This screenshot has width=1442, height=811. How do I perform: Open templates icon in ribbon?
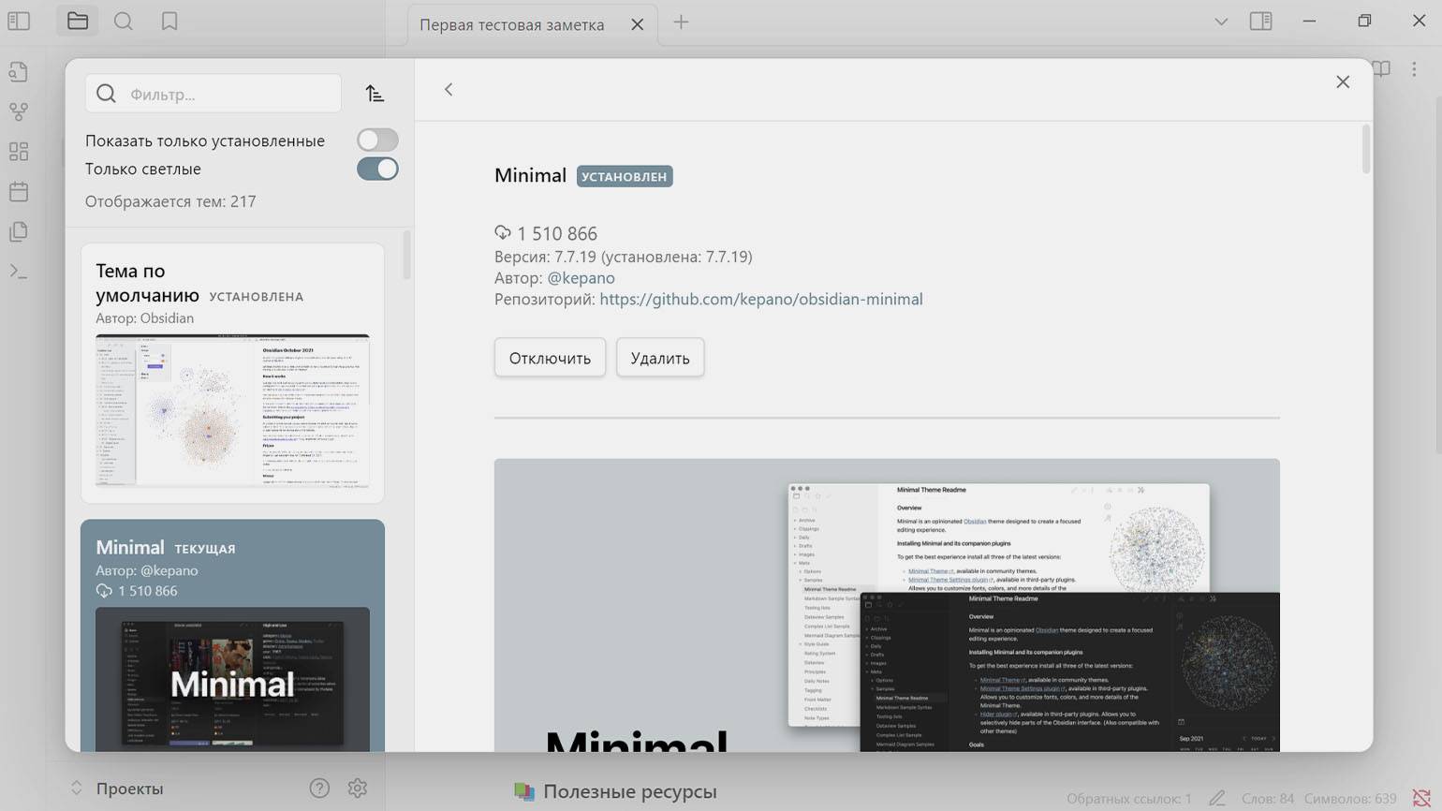tap(19, 231)
